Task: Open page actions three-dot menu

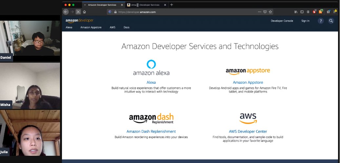Action: pyautogui.click(x=260, y=12)
